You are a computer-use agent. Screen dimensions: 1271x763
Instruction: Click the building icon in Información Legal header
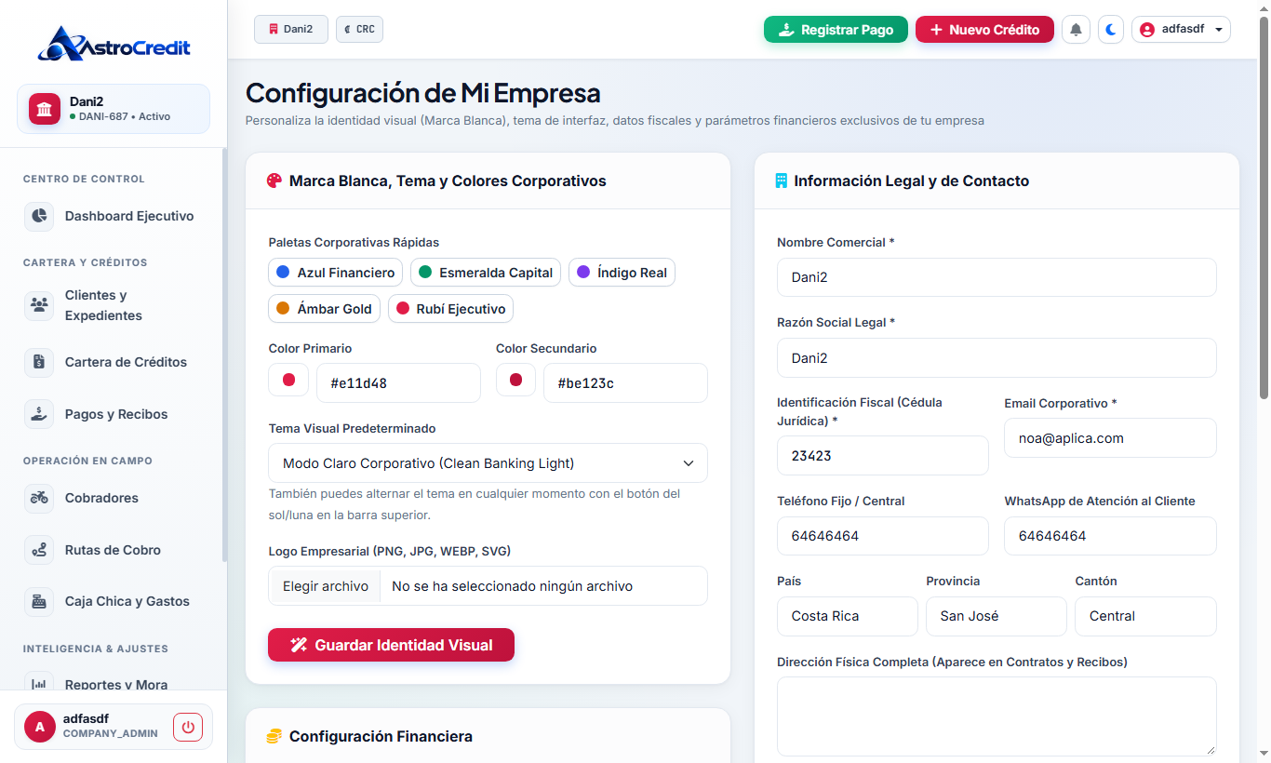point(782,181)
